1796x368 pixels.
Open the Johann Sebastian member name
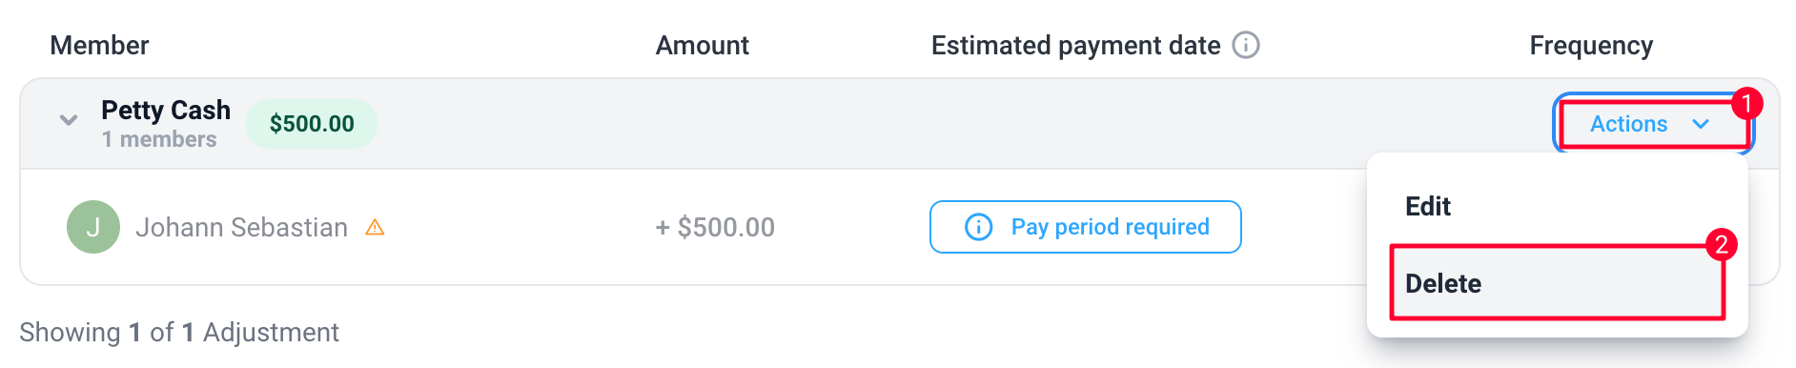(241, 228)
